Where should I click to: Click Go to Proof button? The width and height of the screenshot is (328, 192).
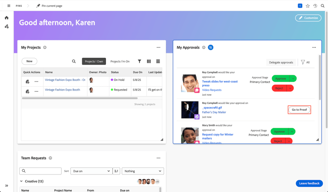coord(299,110)
